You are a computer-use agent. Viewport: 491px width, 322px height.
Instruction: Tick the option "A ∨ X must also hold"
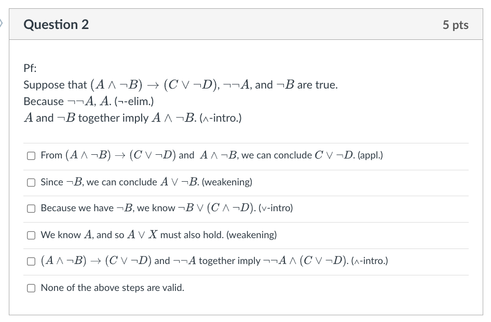31,235
